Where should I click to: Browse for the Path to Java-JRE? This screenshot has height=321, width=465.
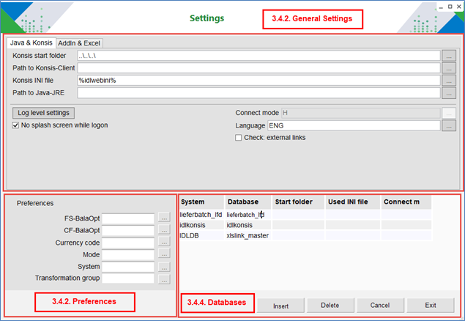pos(449,93)
